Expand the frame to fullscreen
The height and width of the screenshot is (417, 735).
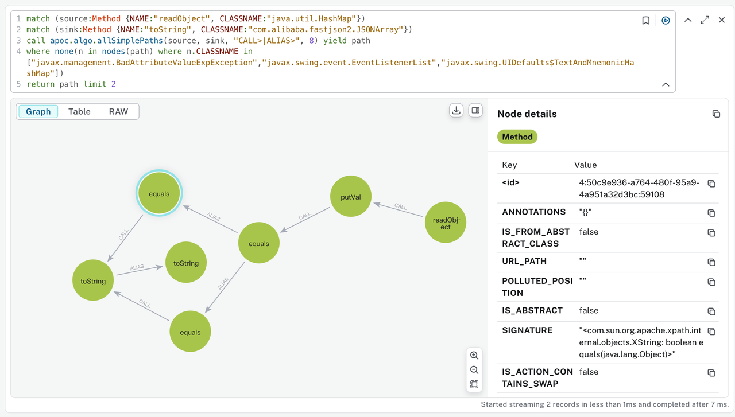point(705,20)
